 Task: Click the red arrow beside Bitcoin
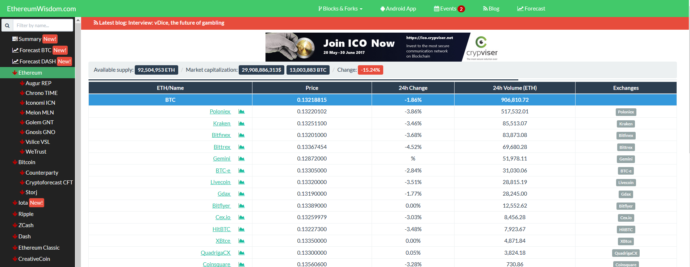point(15,162)
